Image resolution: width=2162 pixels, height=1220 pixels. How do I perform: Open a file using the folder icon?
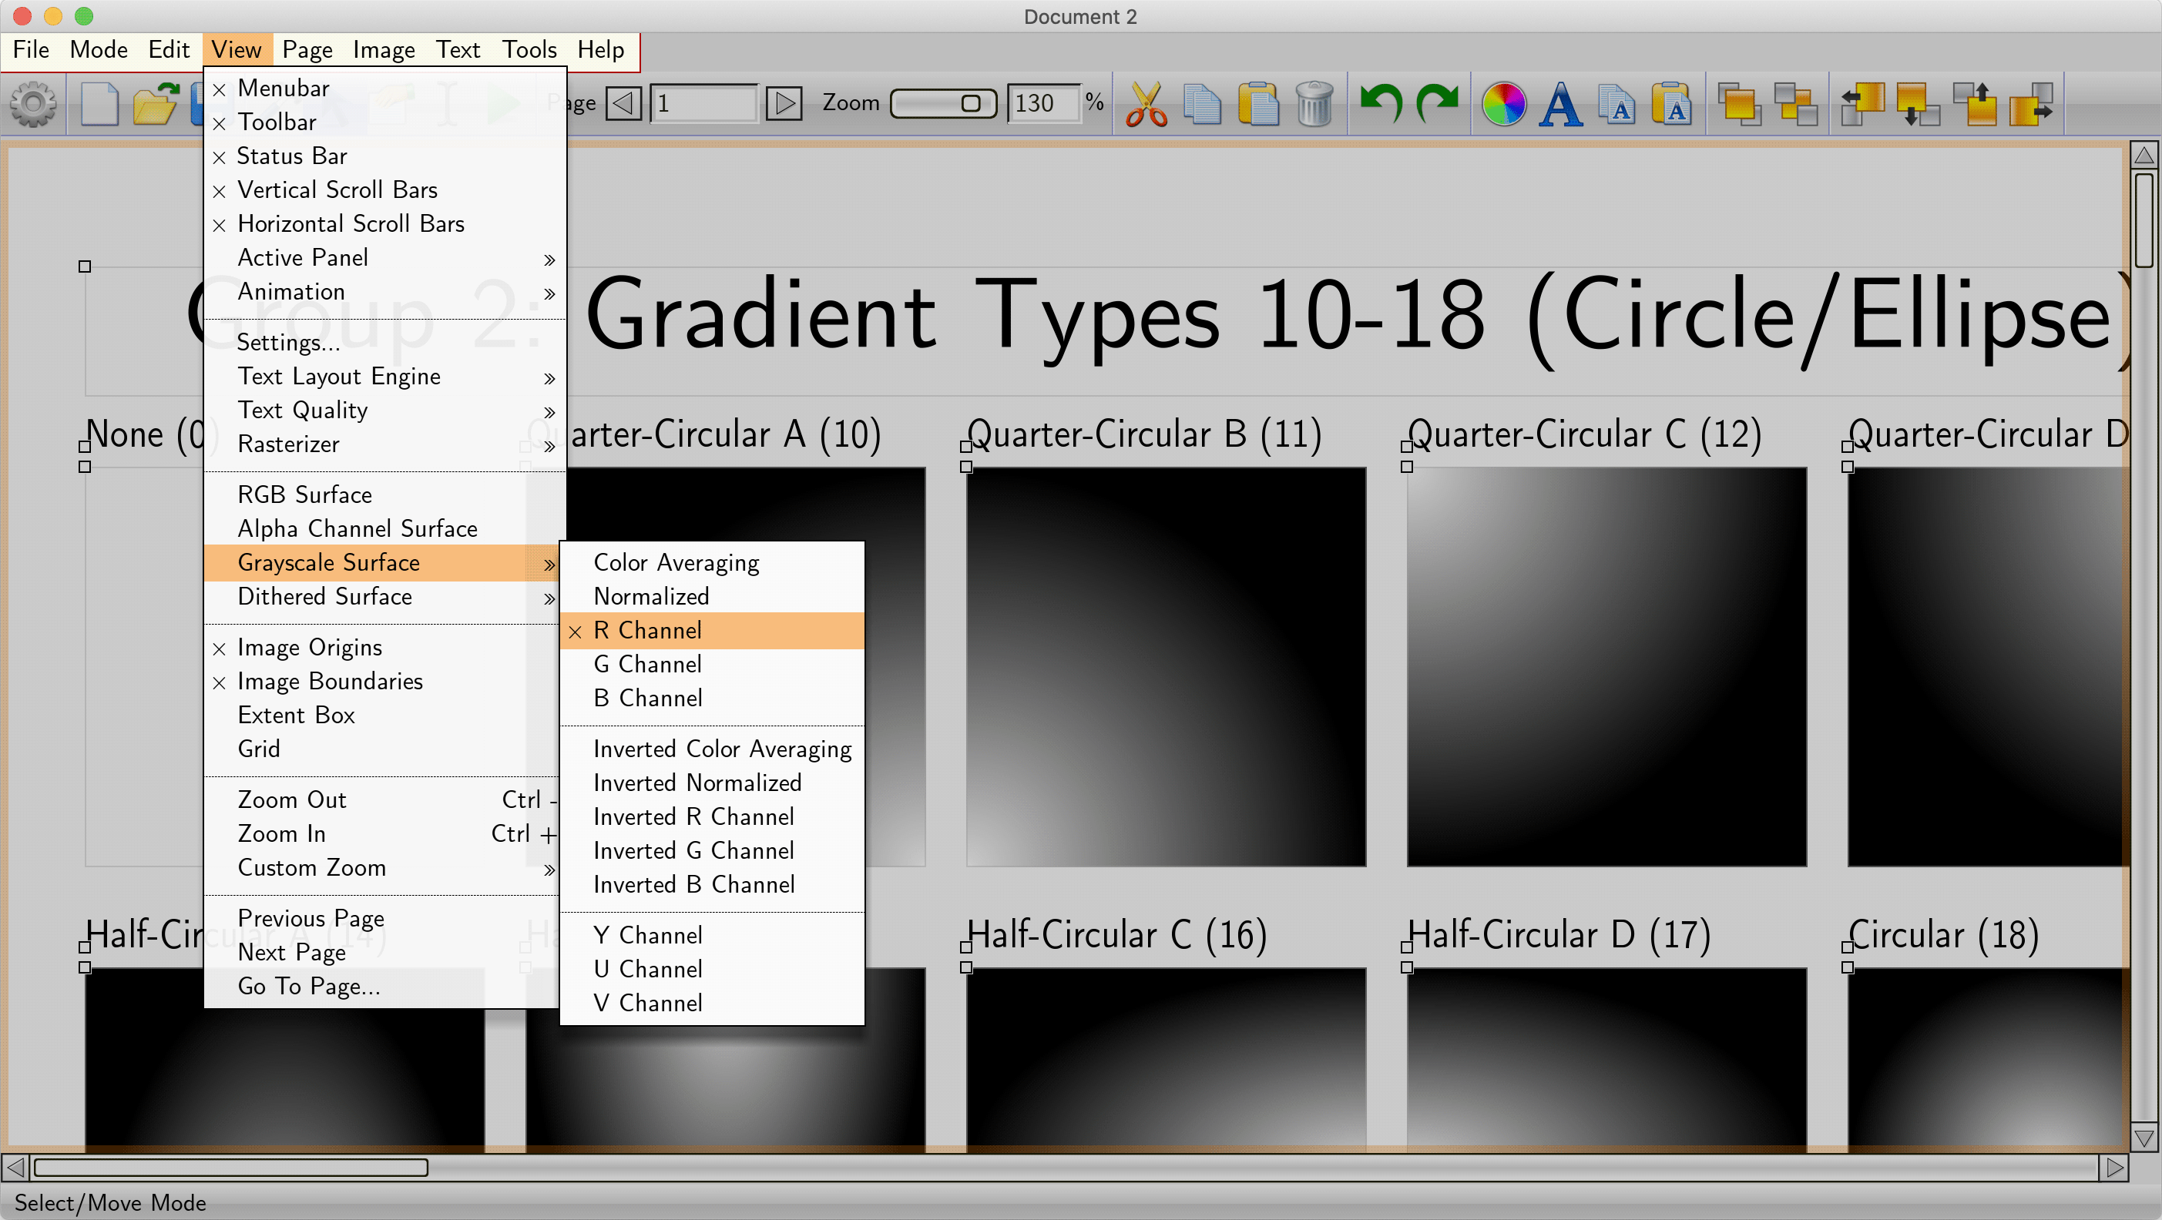click(156, 104)
